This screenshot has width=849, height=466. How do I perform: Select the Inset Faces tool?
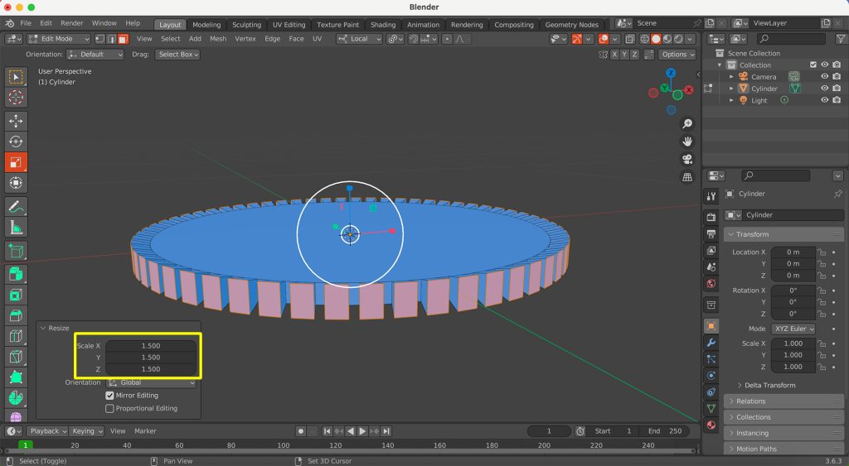(16, 295)
